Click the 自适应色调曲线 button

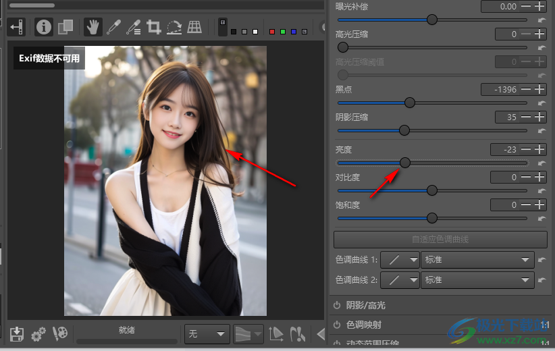pyautogui.click(x=440, y=240)
